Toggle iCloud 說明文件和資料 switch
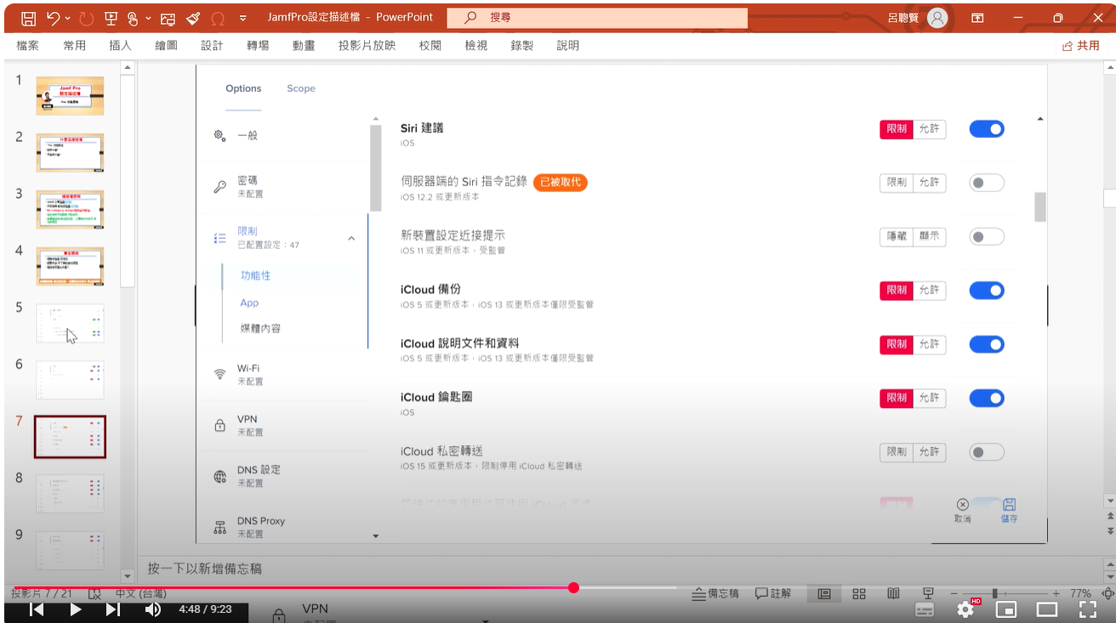 click(987, 344)
